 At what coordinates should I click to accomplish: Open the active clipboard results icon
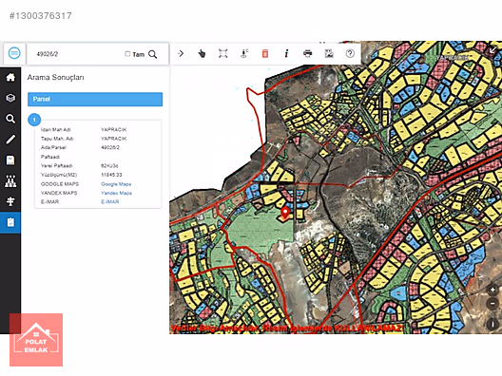click(10, 222)
